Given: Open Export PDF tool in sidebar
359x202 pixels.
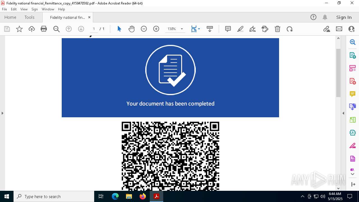Looking at the screenshot, I should (353, 55).
